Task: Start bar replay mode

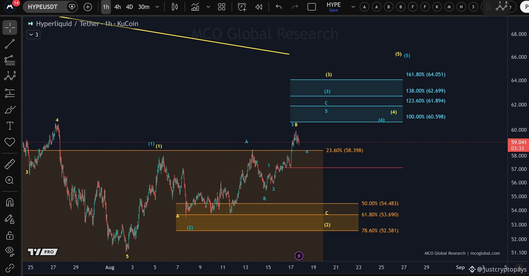Action: click(259, 7)
